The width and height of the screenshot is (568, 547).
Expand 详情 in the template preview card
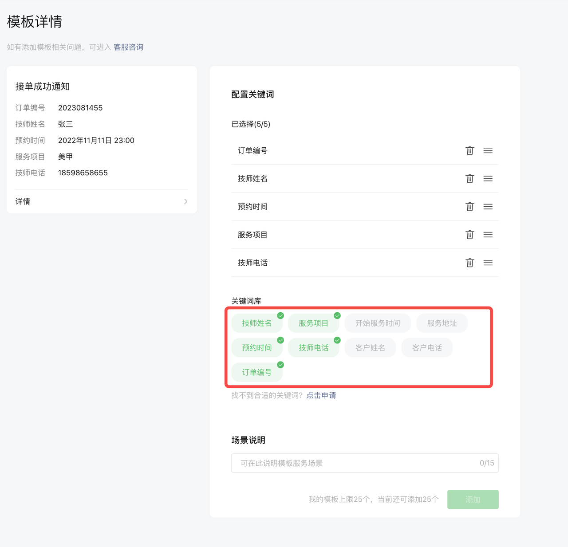[101, 201]
